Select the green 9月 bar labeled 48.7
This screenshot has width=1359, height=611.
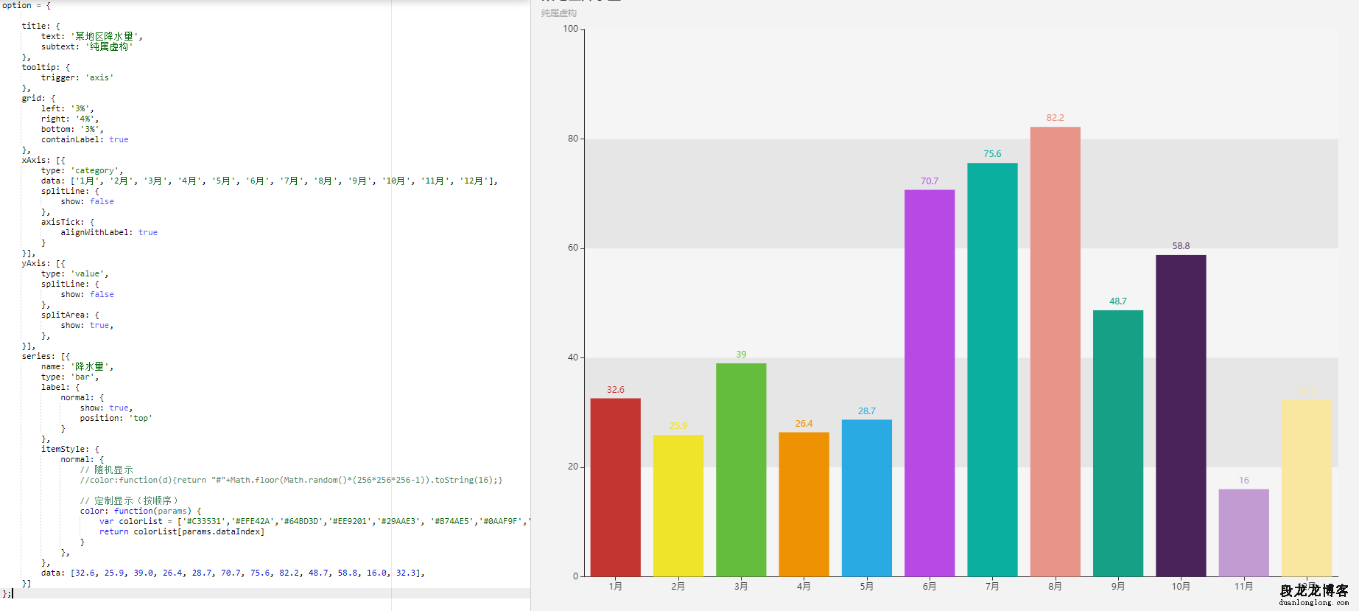click(1118, 443)
